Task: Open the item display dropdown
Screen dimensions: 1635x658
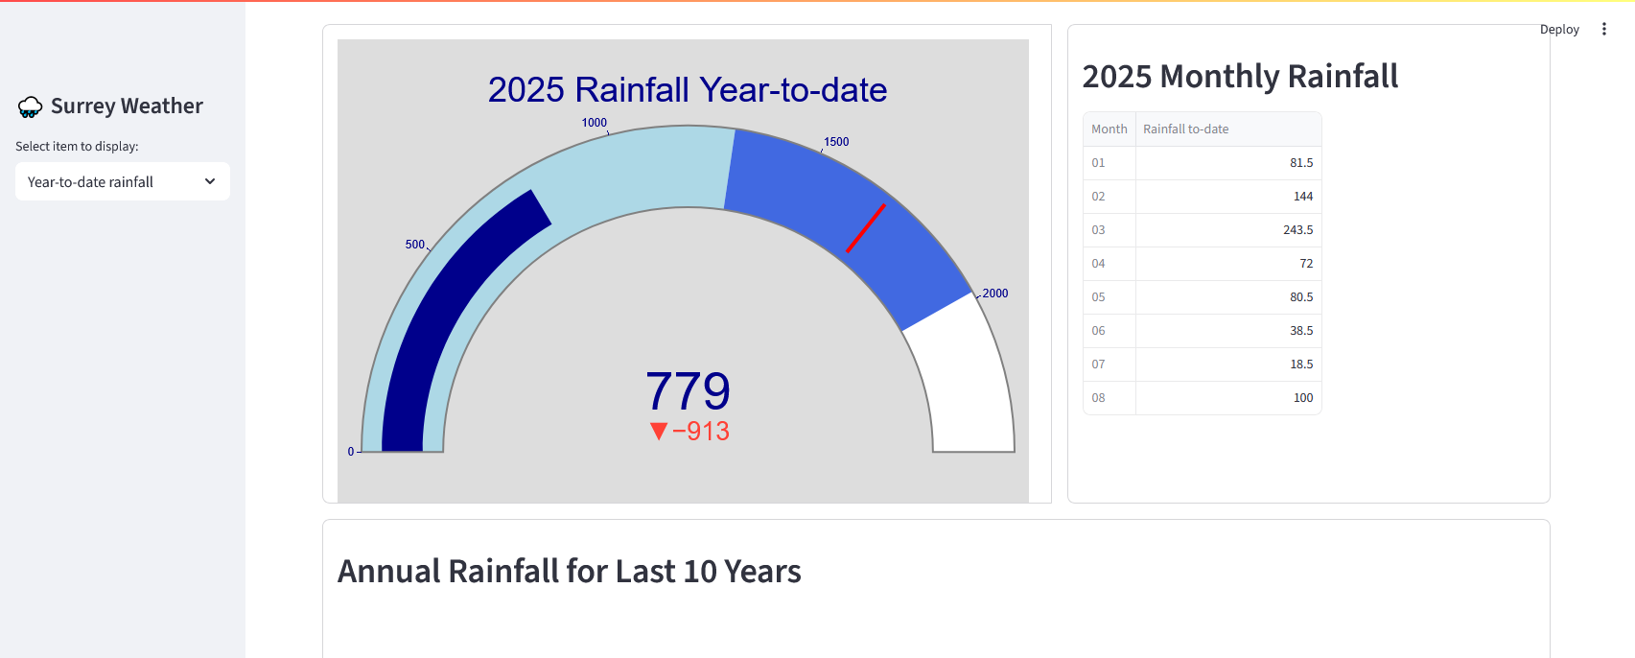Action: pyautogui.click(x=122, y=181)
